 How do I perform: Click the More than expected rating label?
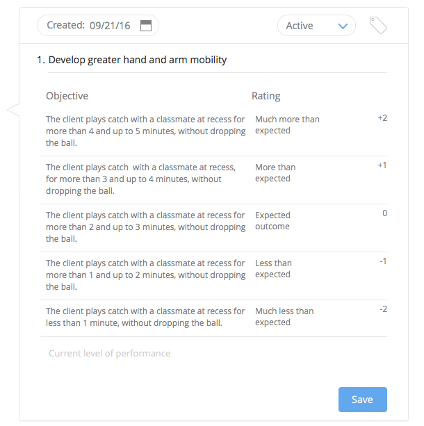(275, 173)
